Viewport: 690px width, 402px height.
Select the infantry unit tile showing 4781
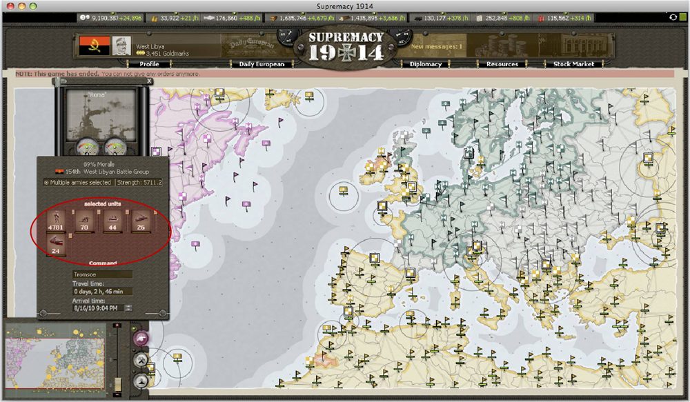click(56, 221)
